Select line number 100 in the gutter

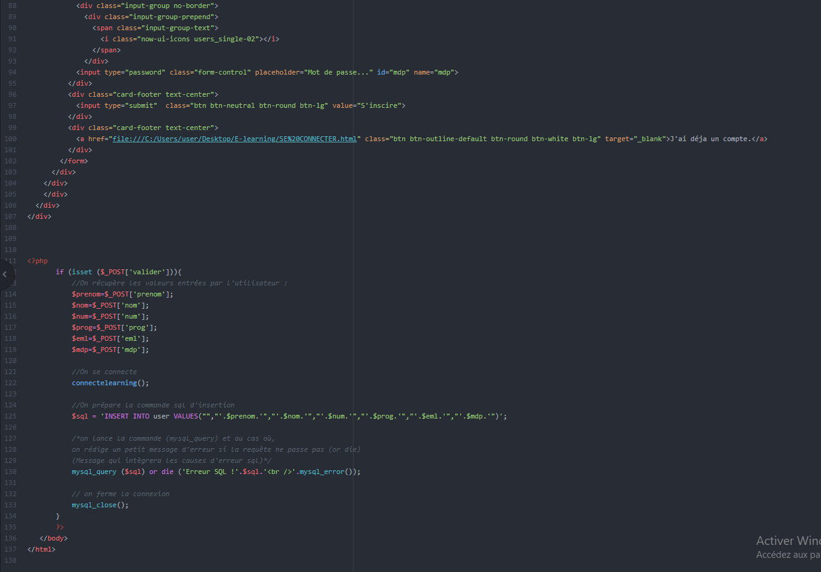point(10,138)
